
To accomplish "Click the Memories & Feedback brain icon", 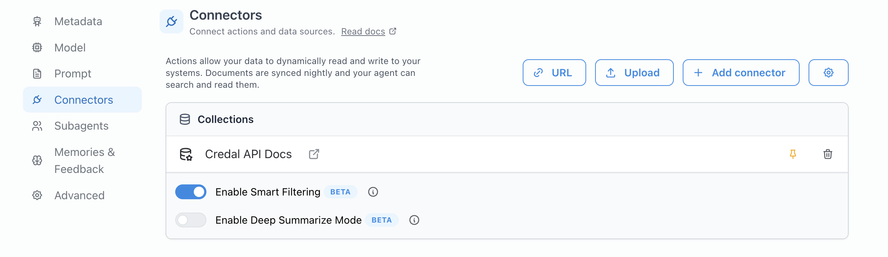I will pyautogui.click(x=37, y=160).
